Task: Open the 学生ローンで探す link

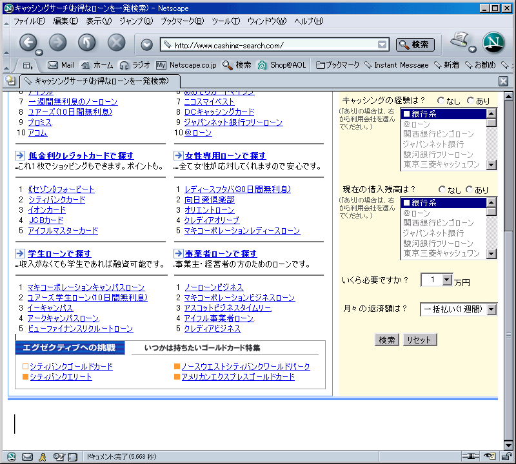Action: 59,253
